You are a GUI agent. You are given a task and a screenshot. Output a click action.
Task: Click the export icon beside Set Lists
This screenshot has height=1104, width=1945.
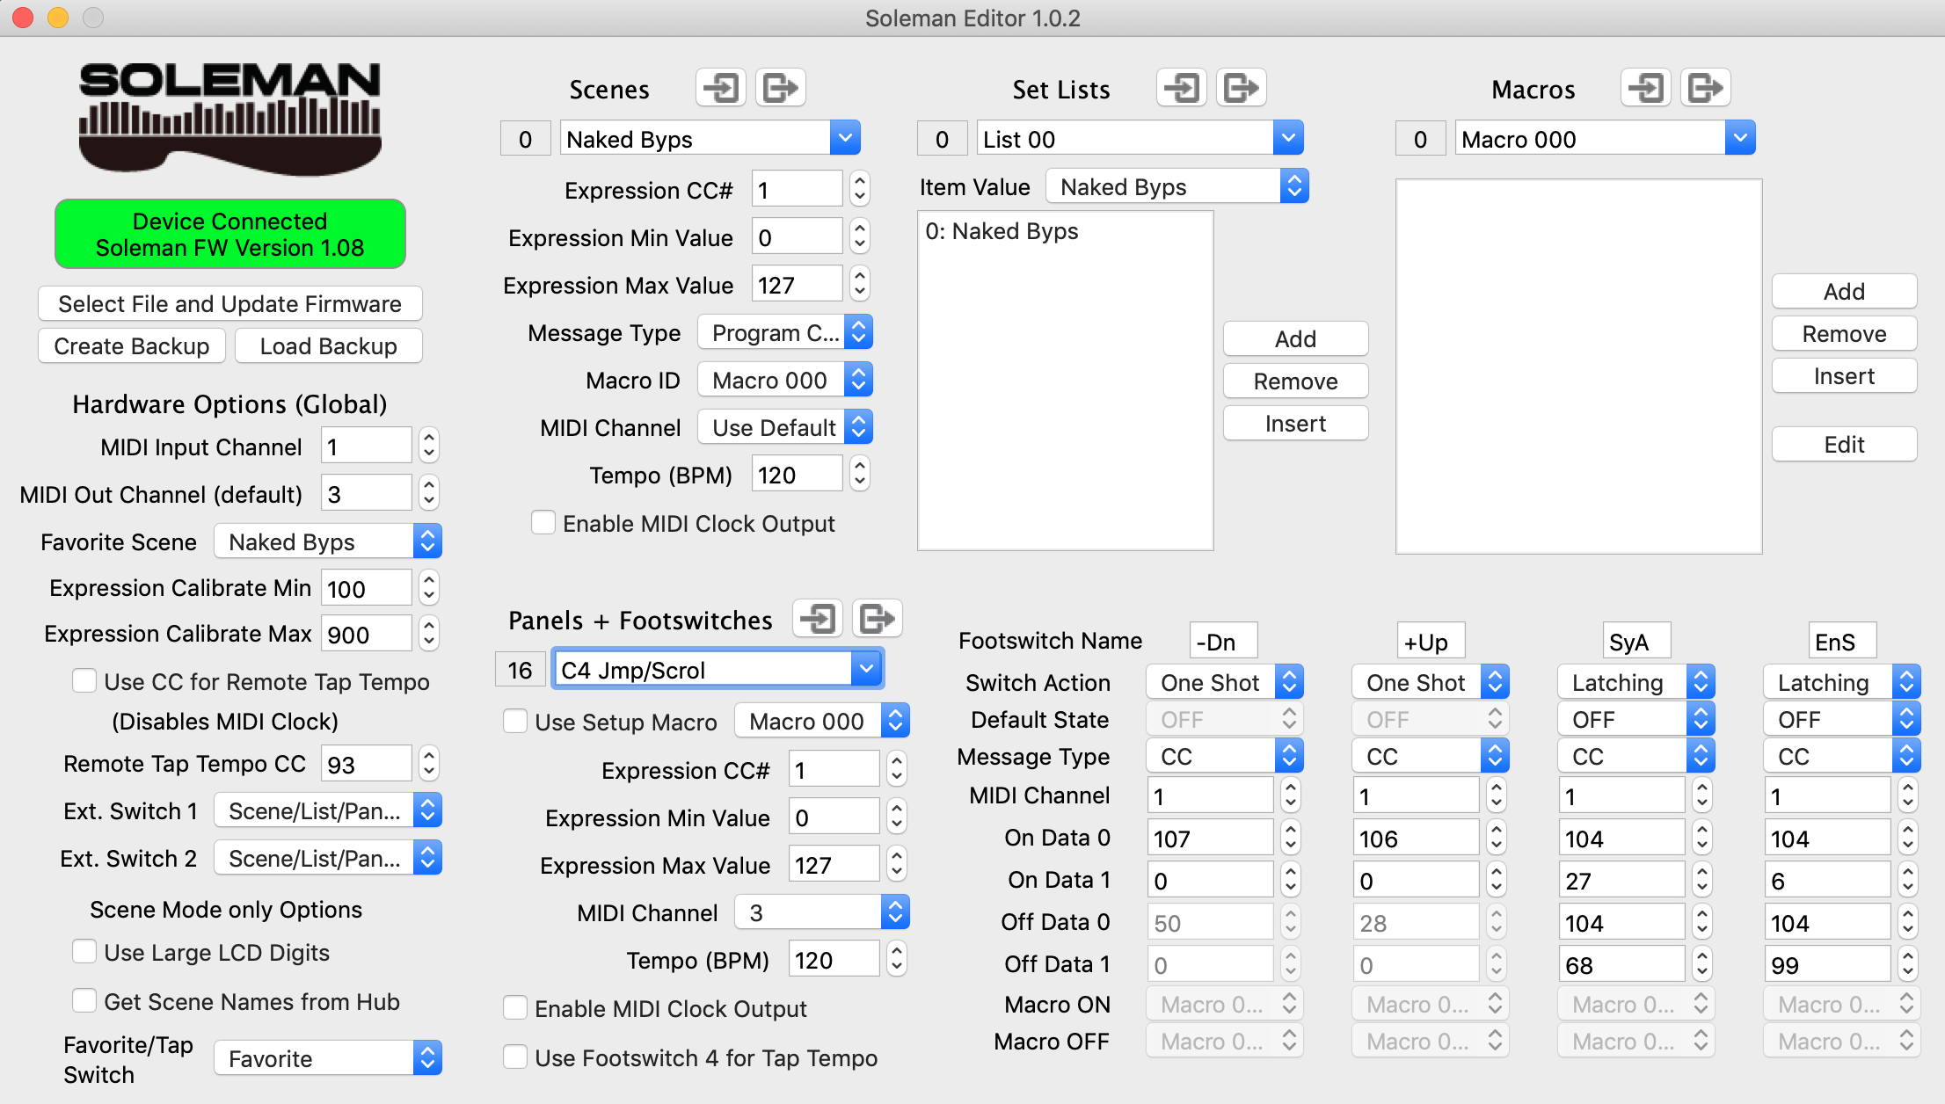1242,88
